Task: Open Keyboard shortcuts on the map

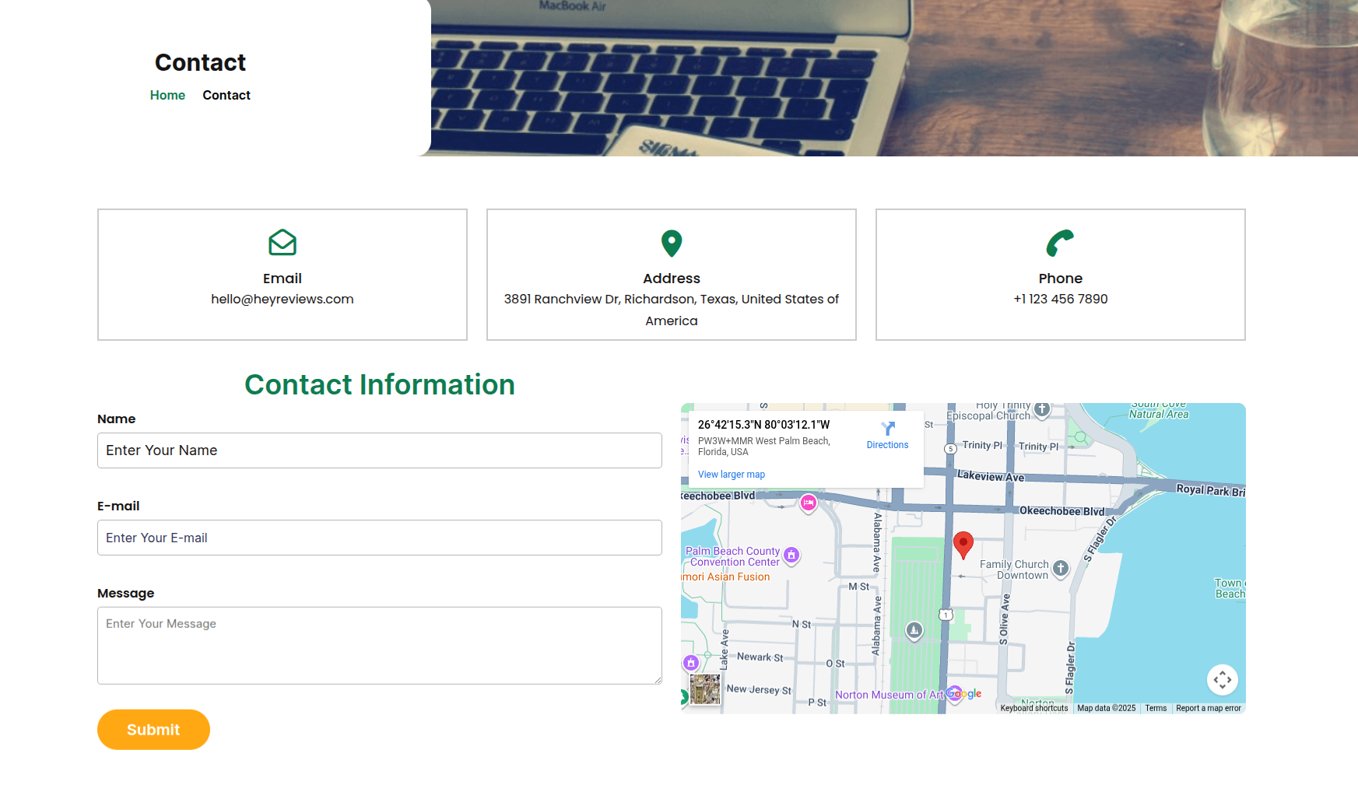Action: click(1033, 709)
